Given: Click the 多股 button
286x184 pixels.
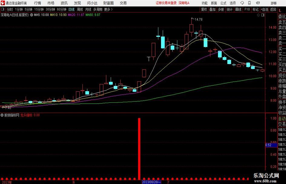Looking at the screenshot, I should (221, 9).
